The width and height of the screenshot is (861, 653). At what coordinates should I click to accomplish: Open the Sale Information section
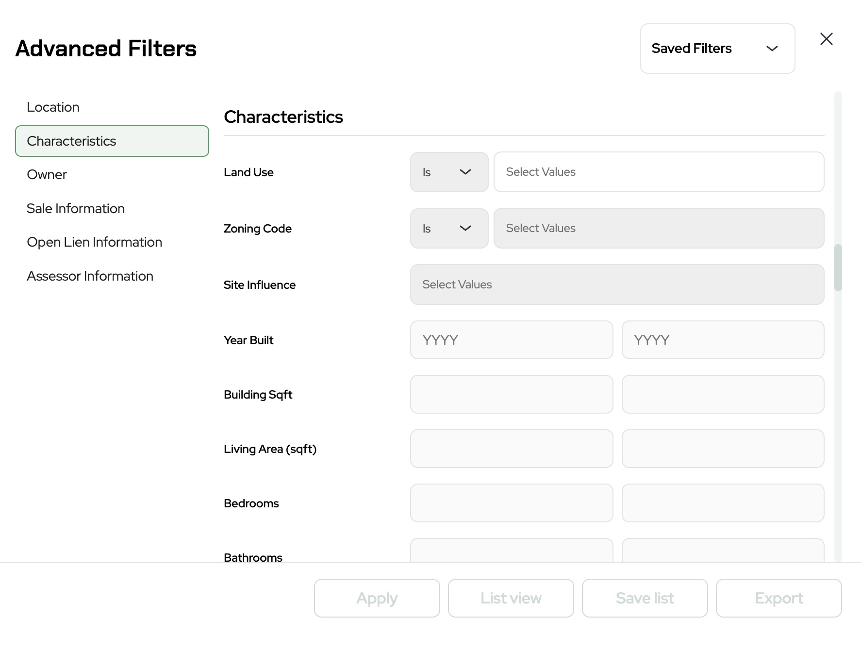tap(76, 209)
